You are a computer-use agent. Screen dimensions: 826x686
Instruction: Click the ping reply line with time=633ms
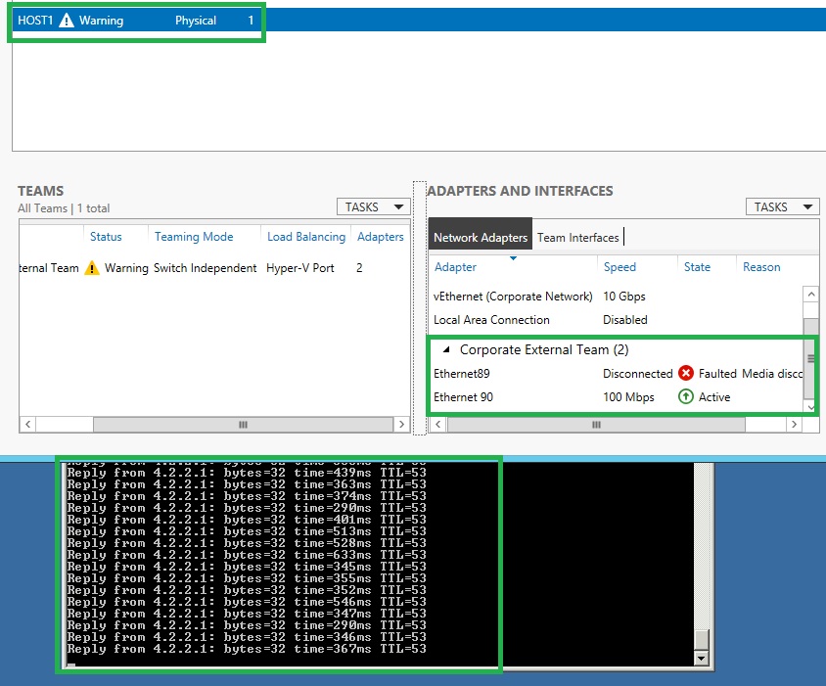click(247, 555)
